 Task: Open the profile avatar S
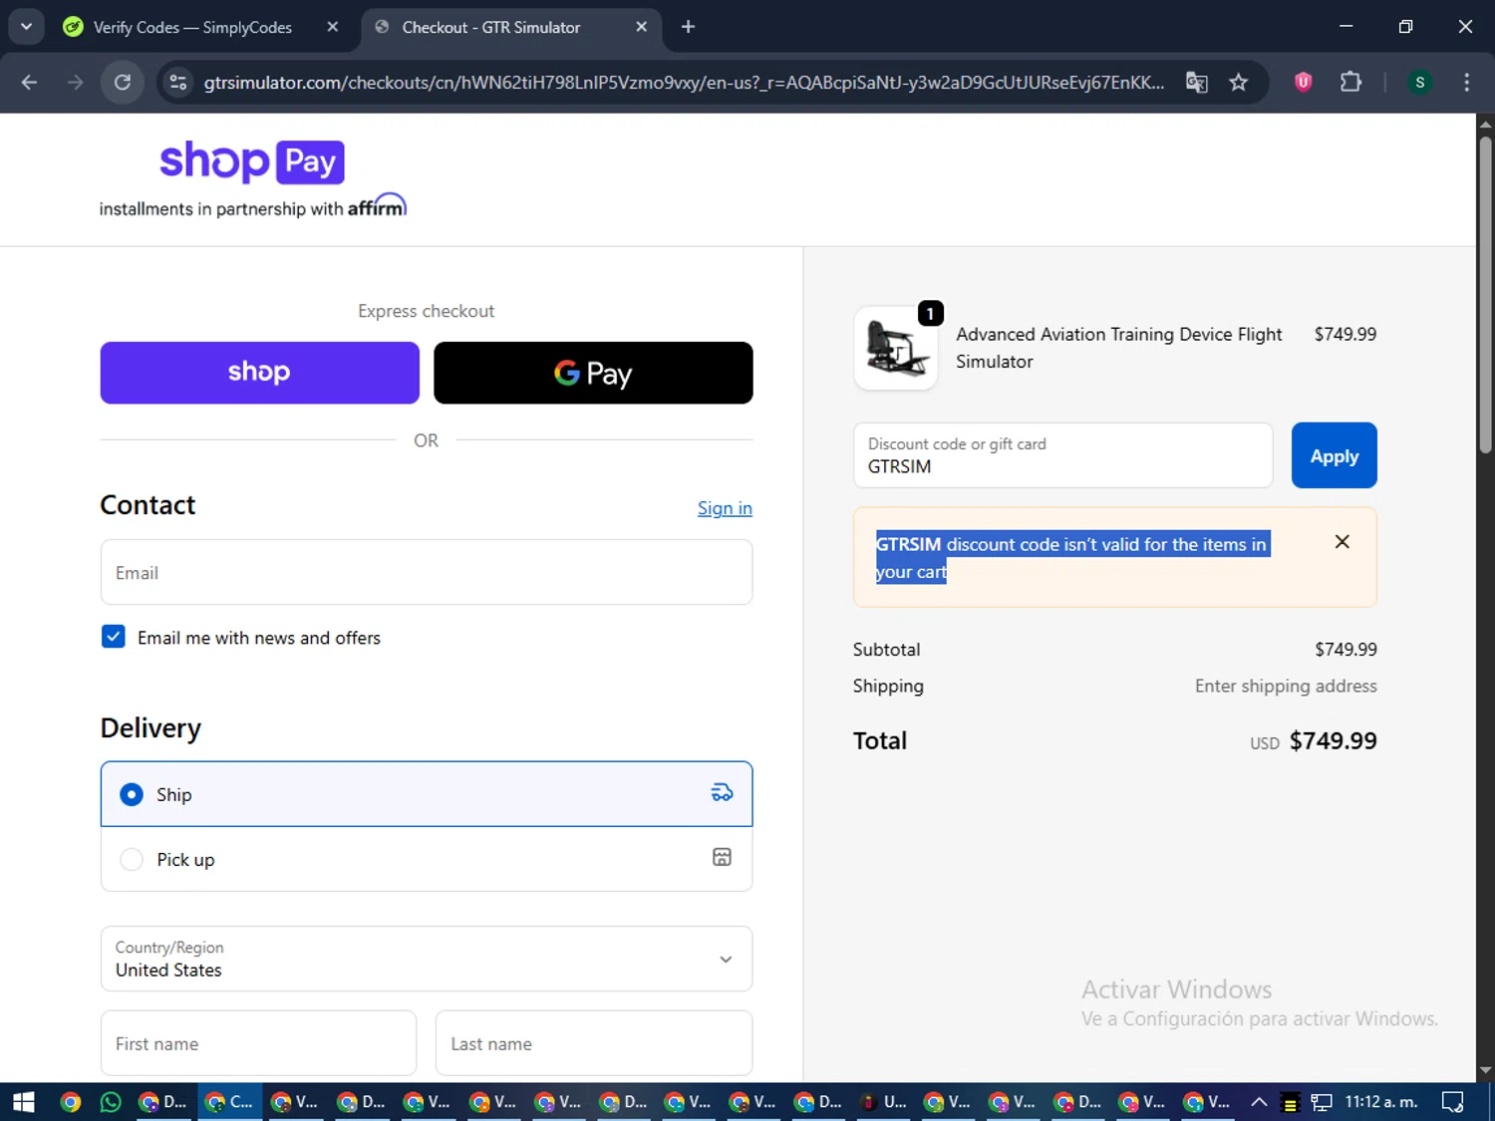1420,83
